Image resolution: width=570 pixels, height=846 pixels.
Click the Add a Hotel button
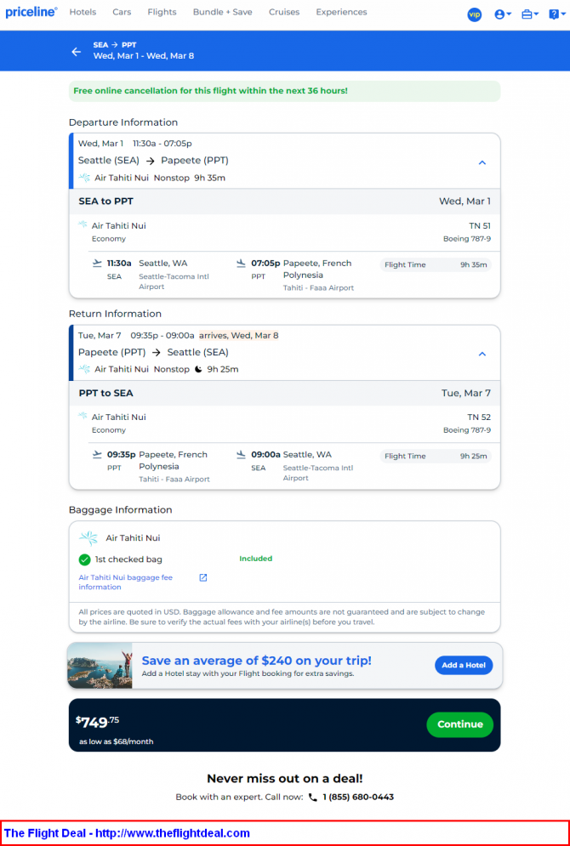(x=464, y=665)
